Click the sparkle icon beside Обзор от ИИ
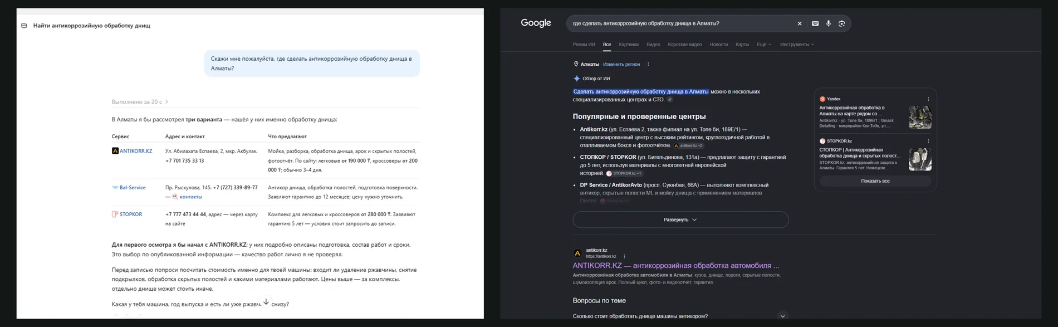Viewport: 1058px width, 327px height. point(577,79)
